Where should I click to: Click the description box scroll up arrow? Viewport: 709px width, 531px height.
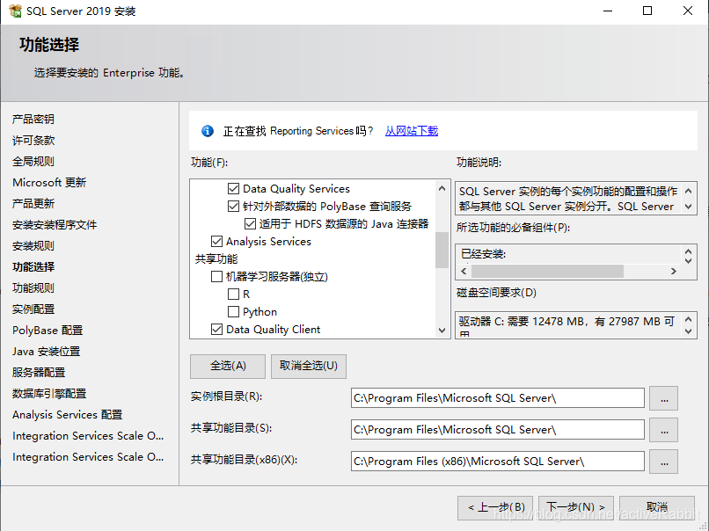click(x=688, y=191)
